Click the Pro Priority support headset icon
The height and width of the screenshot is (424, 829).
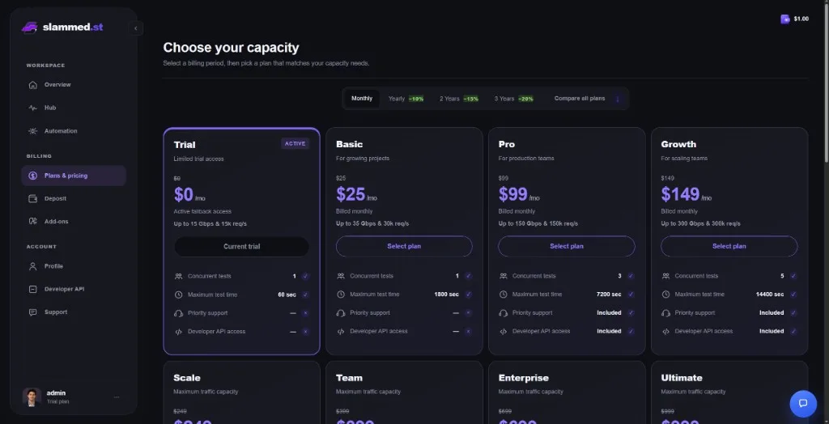click(503, 313)
